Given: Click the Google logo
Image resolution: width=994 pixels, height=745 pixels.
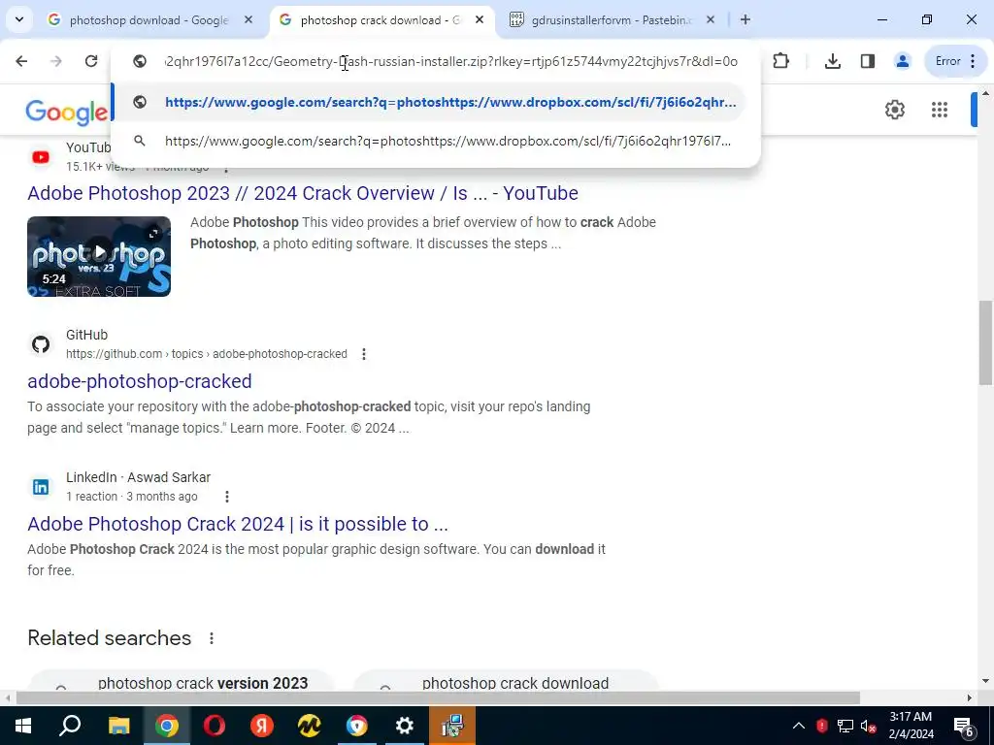Looking at the screenshot, I should coord(67,113).
